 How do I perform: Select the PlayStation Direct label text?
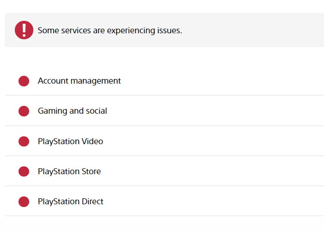point(70,201)
